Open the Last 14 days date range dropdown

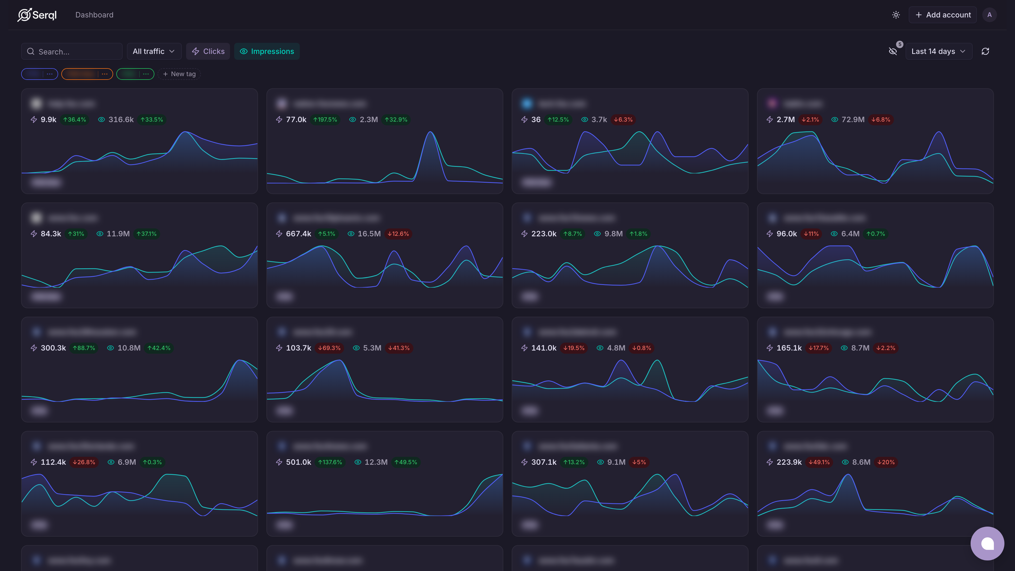(x=939, y=52)
